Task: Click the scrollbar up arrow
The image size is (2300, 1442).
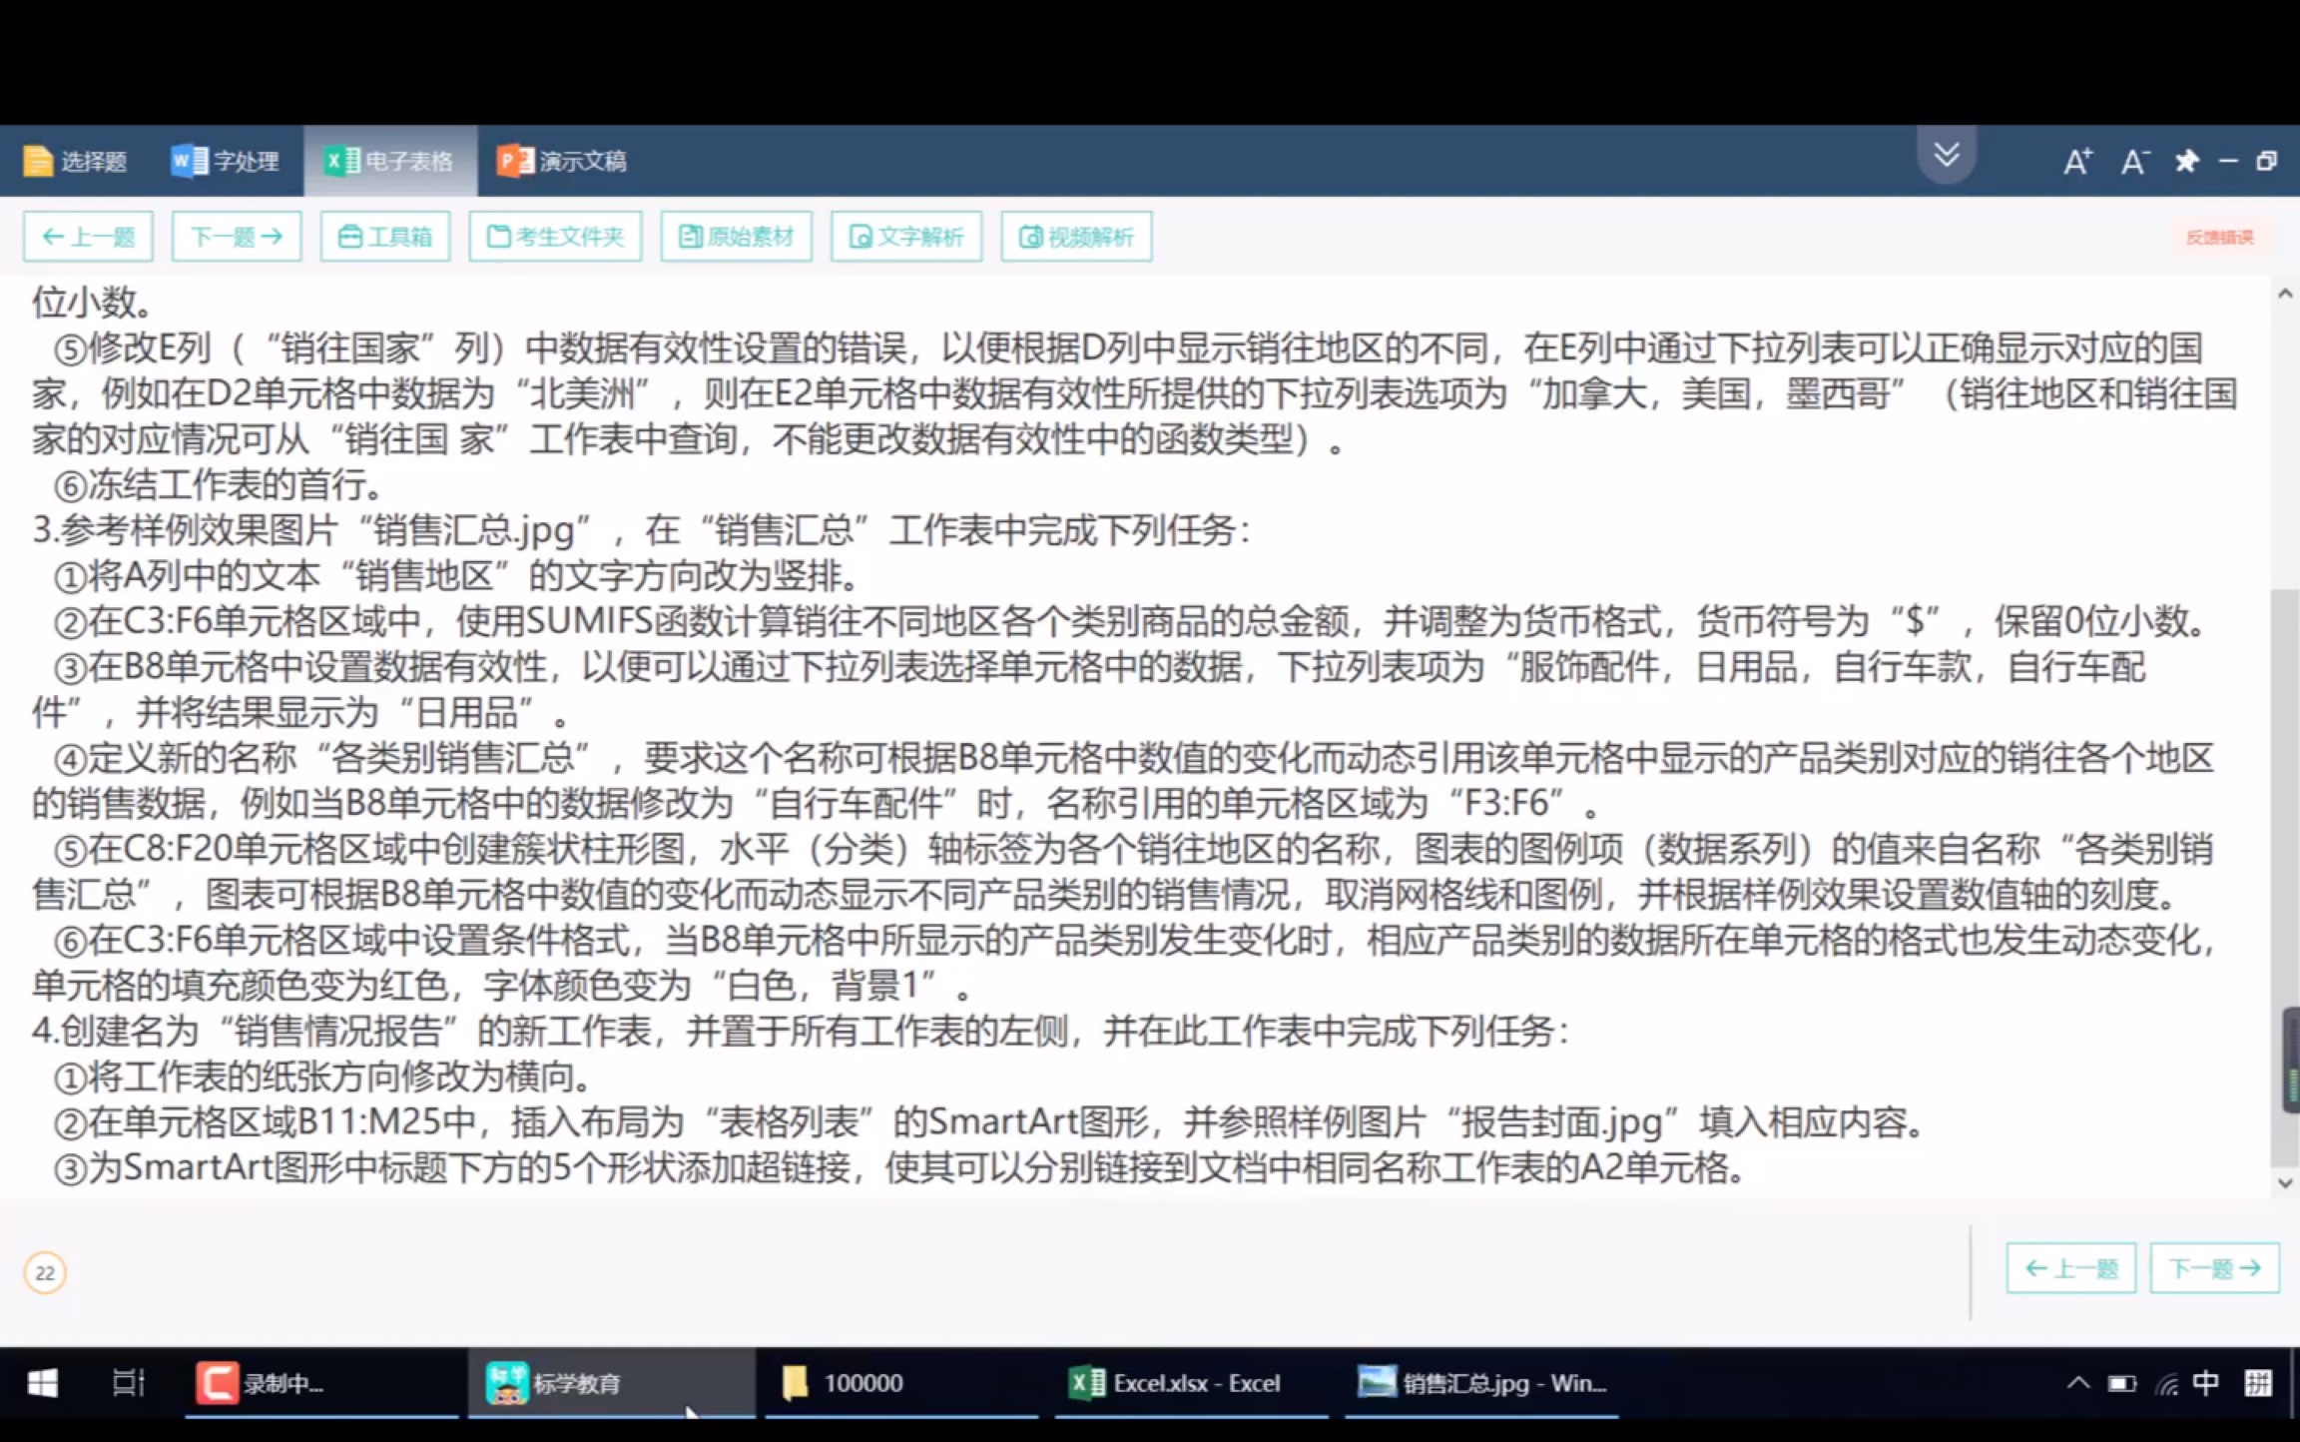Action: click(x=2285, y=294)
